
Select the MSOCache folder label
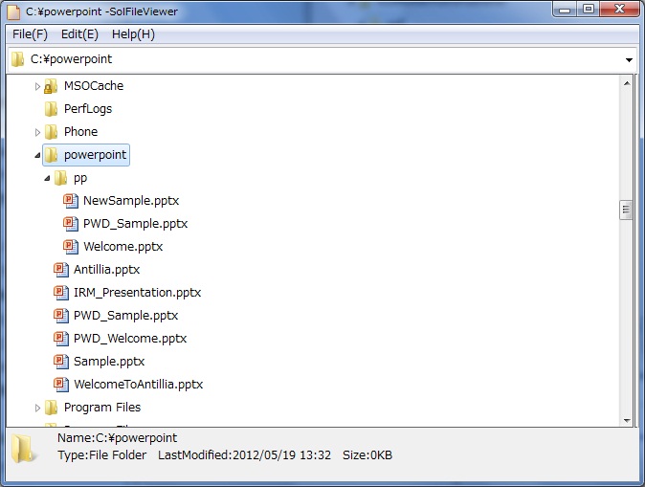click(94, 86)
